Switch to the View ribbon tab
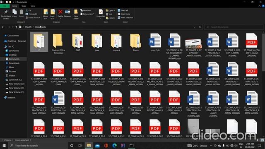 coord(33,6)
